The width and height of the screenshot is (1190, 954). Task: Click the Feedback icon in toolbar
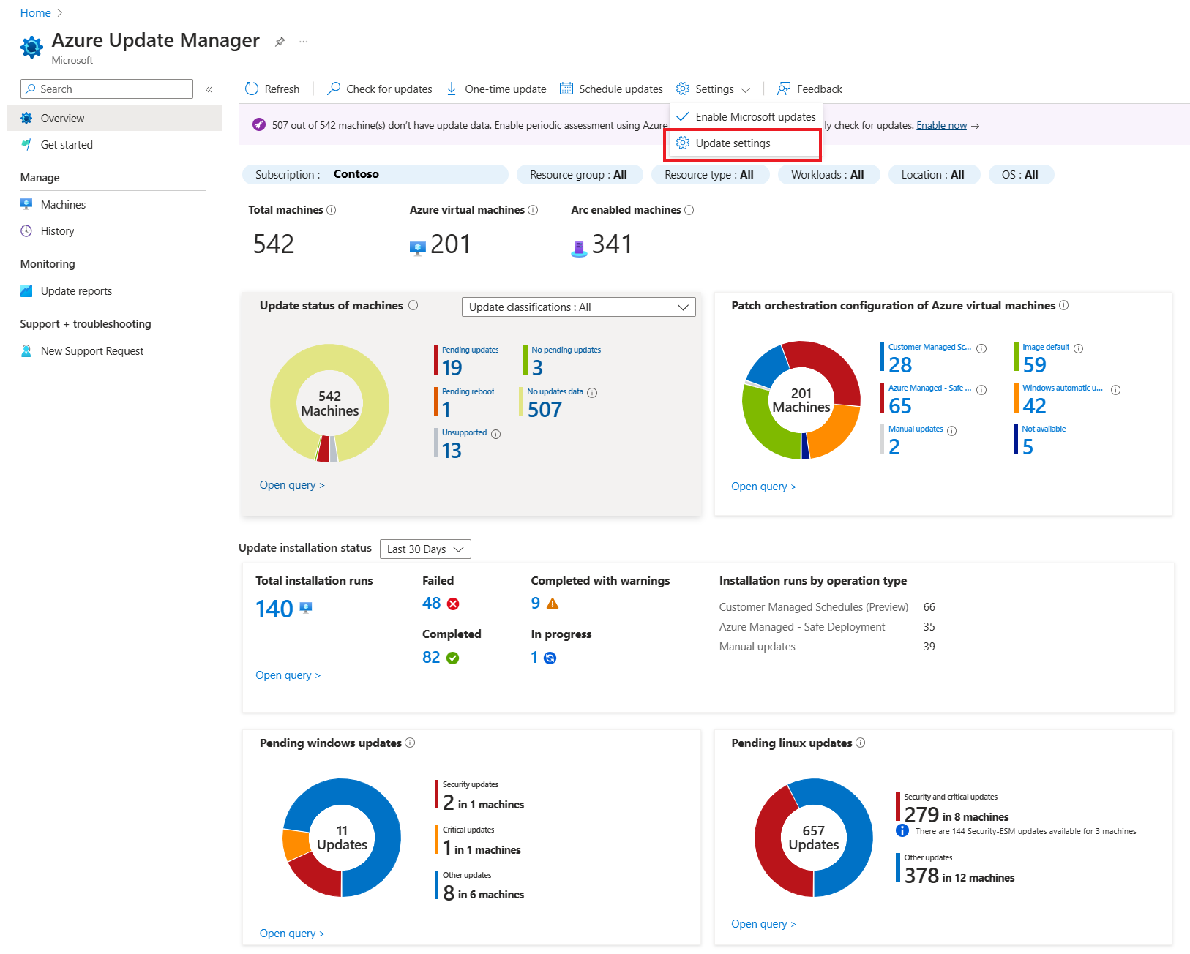[784, 89]
